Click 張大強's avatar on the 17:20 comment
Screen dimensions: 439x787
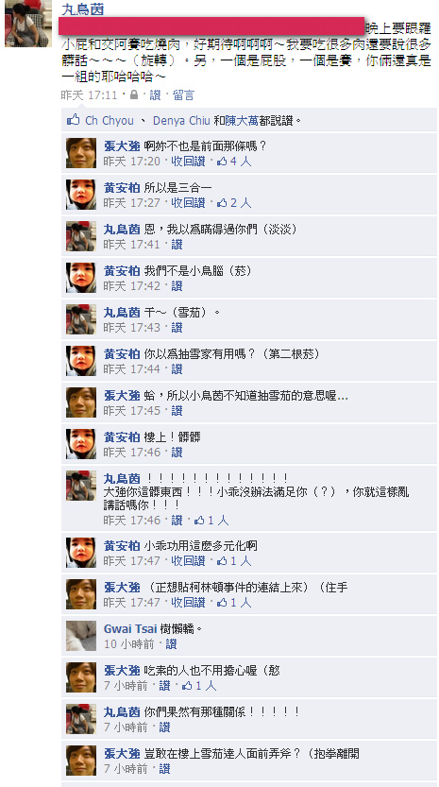pos(81,153)
